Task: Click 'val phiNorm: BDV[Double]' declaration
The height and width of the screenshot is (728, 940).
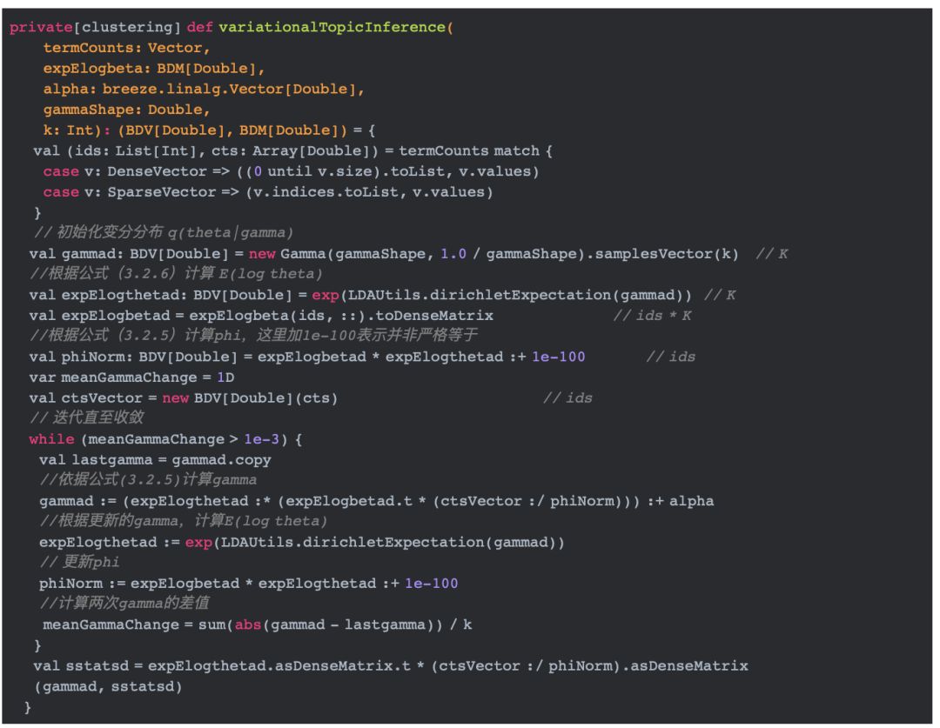Action: [133, 357]
